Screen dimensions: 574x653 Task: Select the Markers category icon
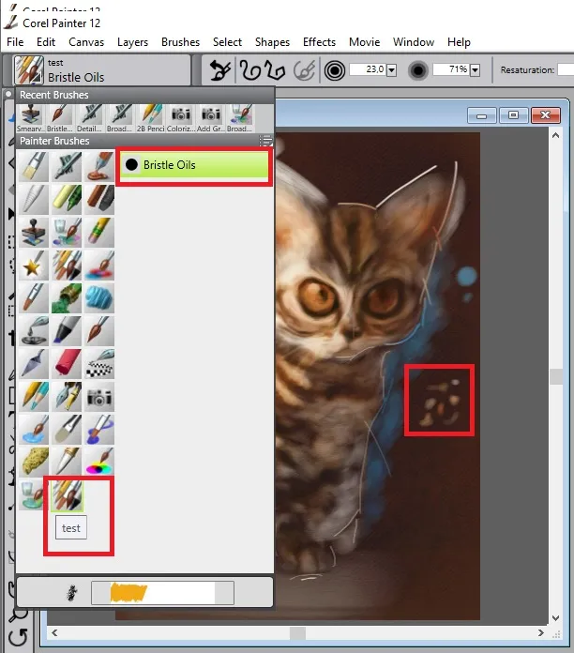[x=67, y=330]
